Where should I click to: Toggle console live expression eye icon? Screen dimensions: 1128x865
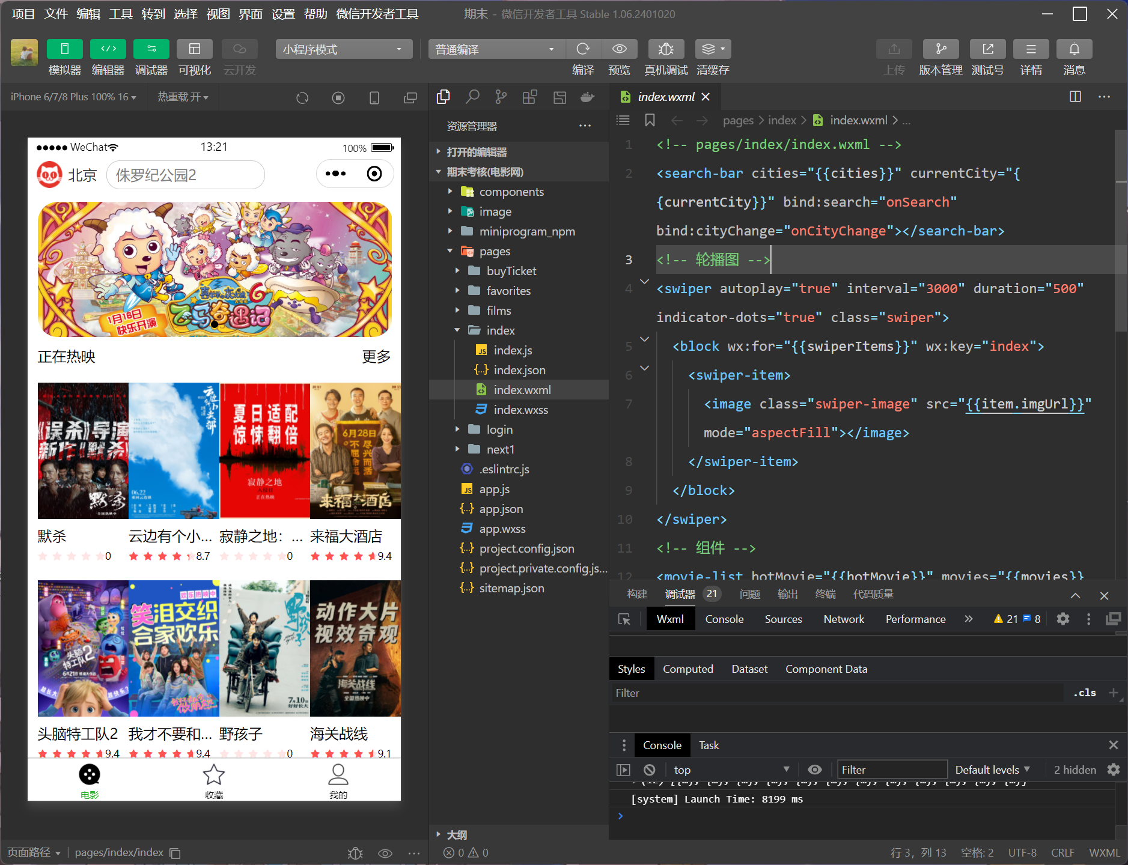[815, 769]
